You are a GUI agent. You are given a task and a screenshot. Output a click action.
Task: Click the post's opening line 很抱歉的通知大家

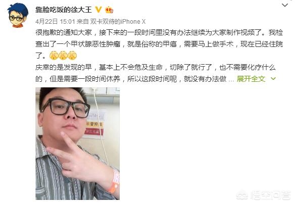pos(64,32)
